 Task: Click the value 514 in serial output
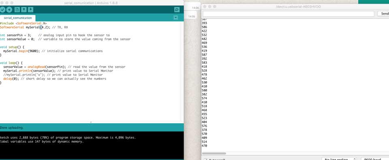point(204,142)
